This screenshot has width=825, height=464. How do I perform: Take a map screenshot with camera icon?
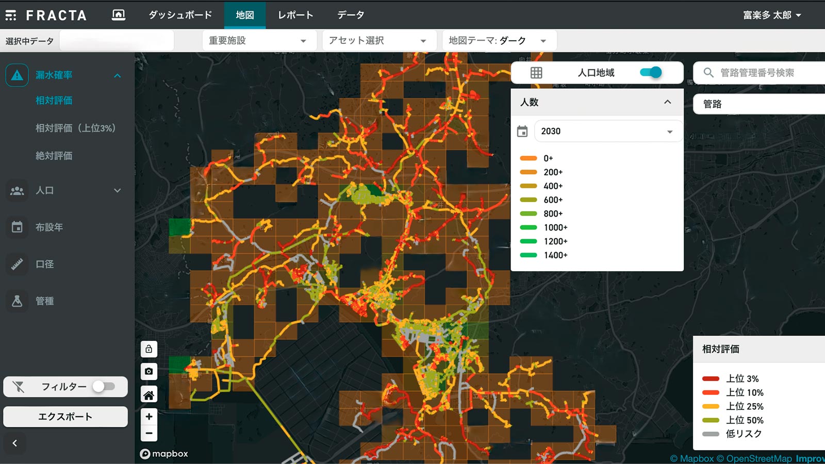pos(148,372)
